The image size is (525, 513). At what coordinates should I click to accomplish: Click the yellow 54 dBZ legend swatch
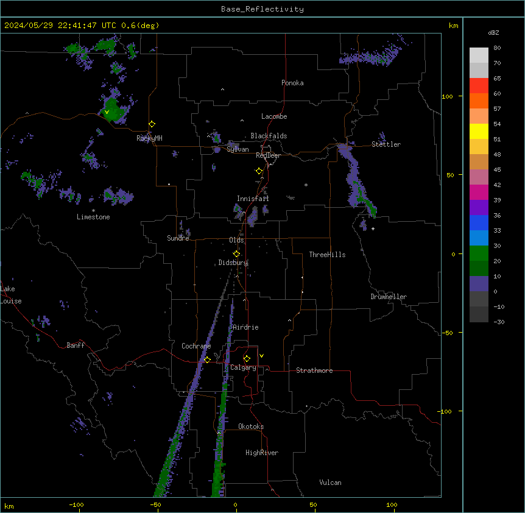(479, 131)
